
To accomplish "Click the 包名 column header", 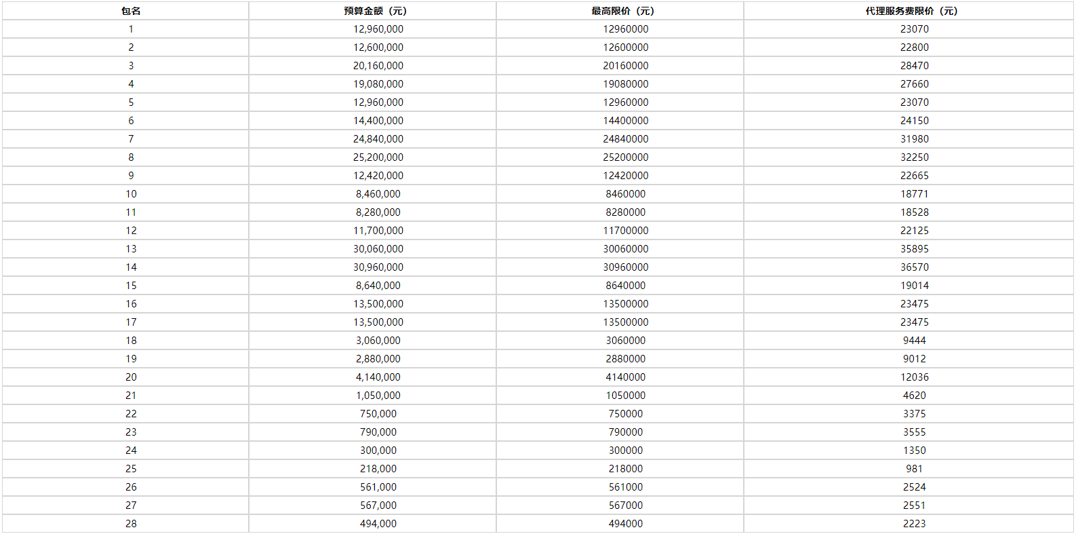I will click(x=131, y=11).
